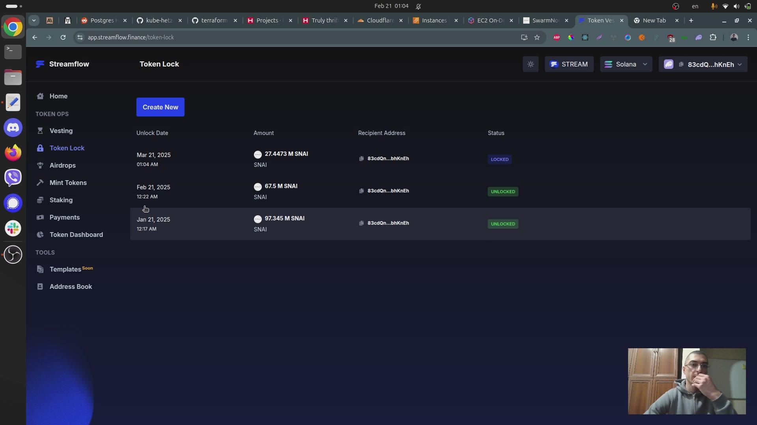
Task: Copy recipient address in Jan 21 row
Action: 361,223
